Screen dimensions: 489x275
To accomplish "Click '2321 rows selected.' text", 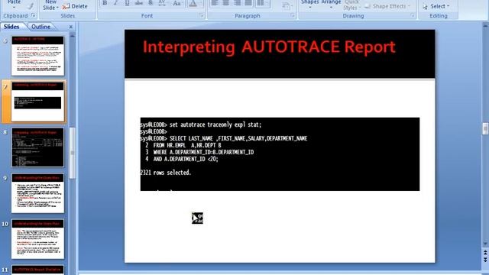I will point(166,173).
